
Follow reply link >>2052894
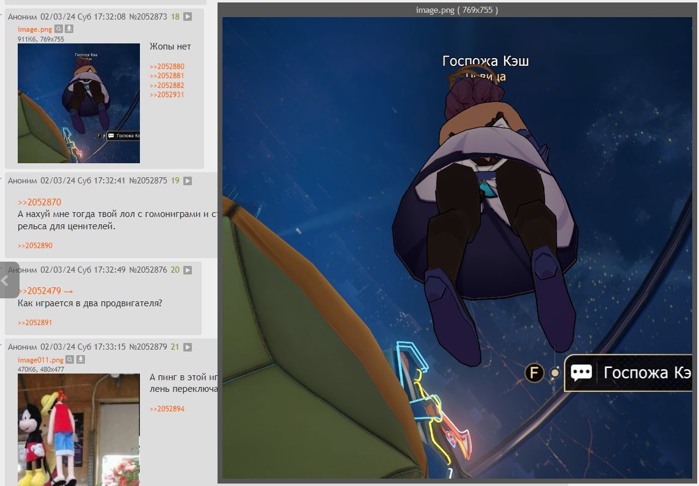167,409
